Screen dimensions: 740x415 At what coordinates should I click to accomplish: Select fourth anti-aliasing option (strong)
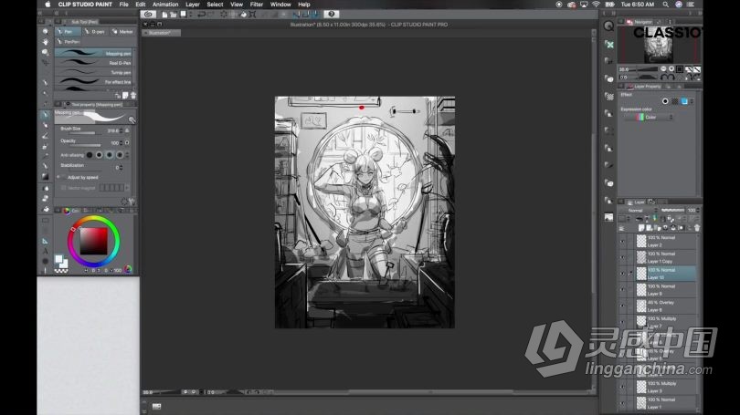[x=120, y=154]
